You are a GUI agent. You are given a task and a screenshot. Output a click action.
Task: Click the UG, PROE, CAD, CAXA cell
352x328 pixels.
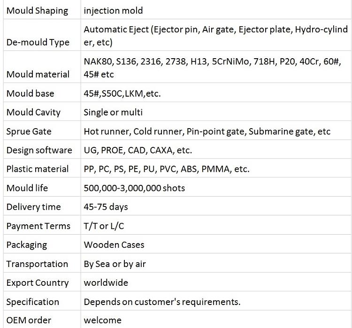pos(216,149)
